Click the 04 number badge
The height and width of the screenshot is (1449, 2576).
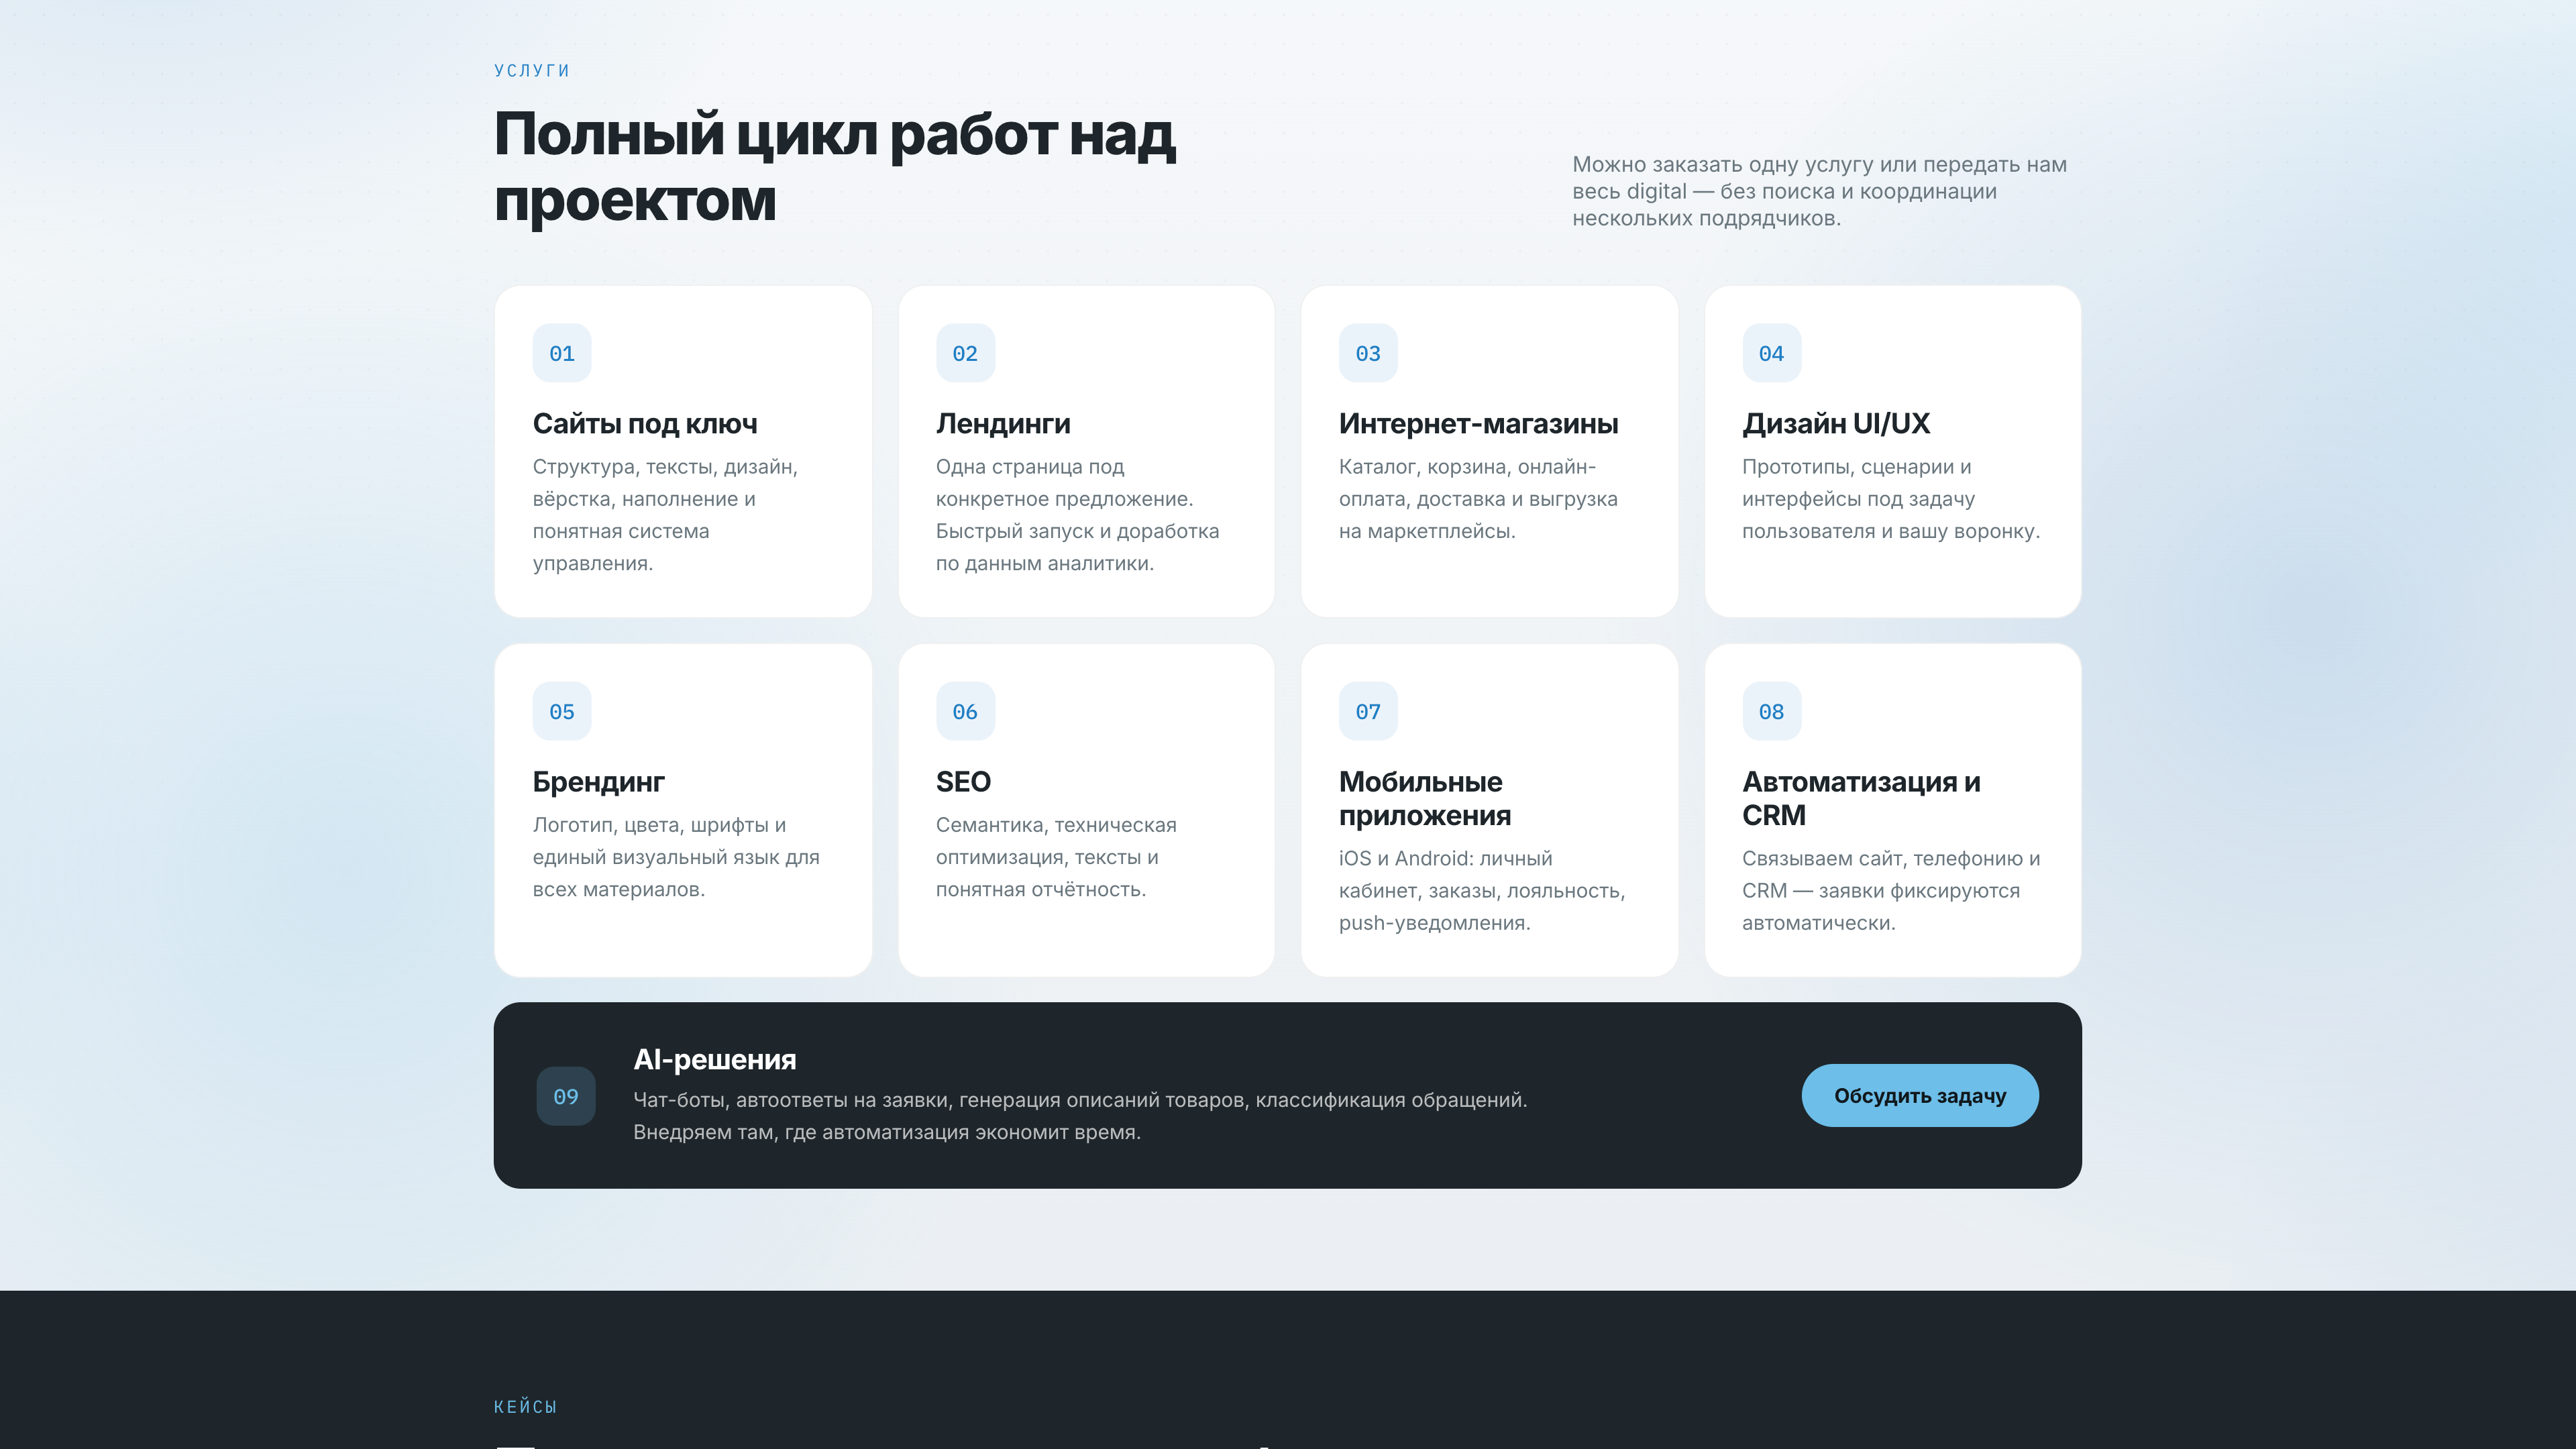pyautogui.click(x=1771, y=353)
